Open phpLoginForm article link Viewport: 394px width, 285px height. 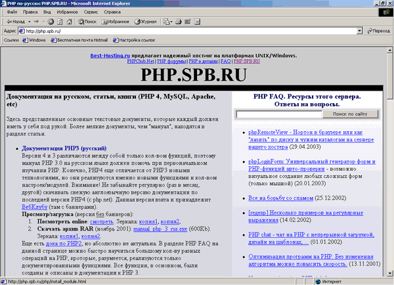311,165
